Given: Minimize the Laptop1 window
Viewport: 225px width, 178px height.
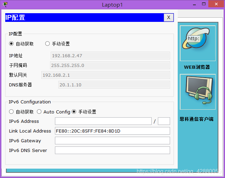Looking at the screenshot, I should (194, 4).
